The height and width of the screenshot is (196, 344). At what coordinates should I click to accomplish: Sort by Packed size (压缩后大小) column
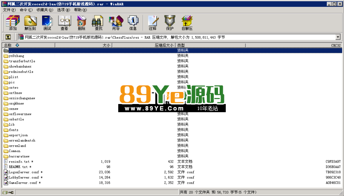tap(144, 45)
